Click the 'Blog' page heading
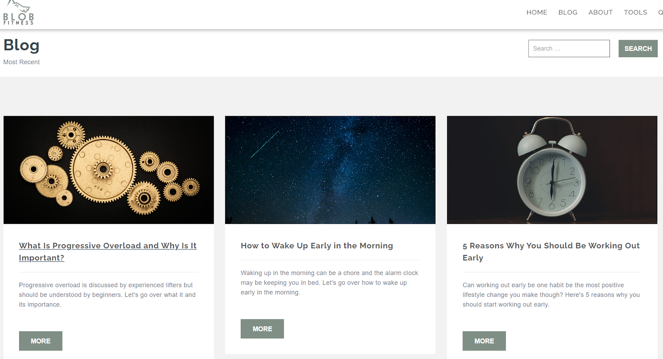This screenshot has height=359, width=663. point(22,45)
